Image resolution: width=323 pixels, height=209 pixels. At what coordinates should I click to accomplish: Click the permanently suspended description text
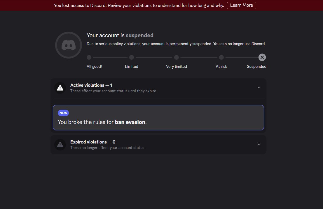pos(176,44)
